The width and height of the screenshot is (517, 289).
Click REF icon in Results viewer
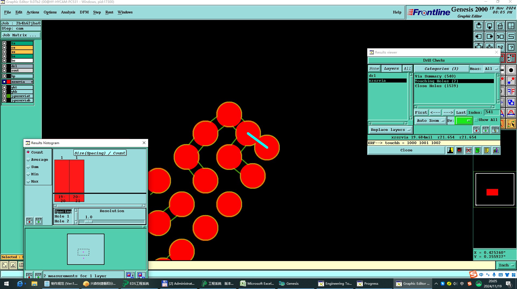pos(485,130)
